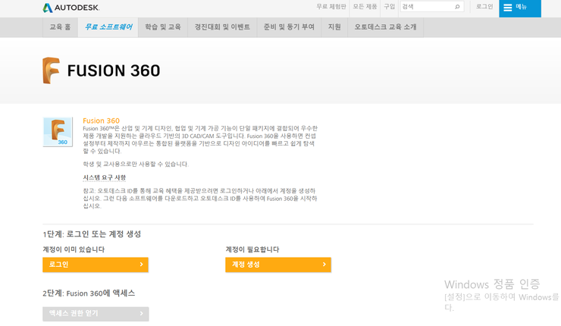Click the orange 로그인 button

(x=96, y=265)
